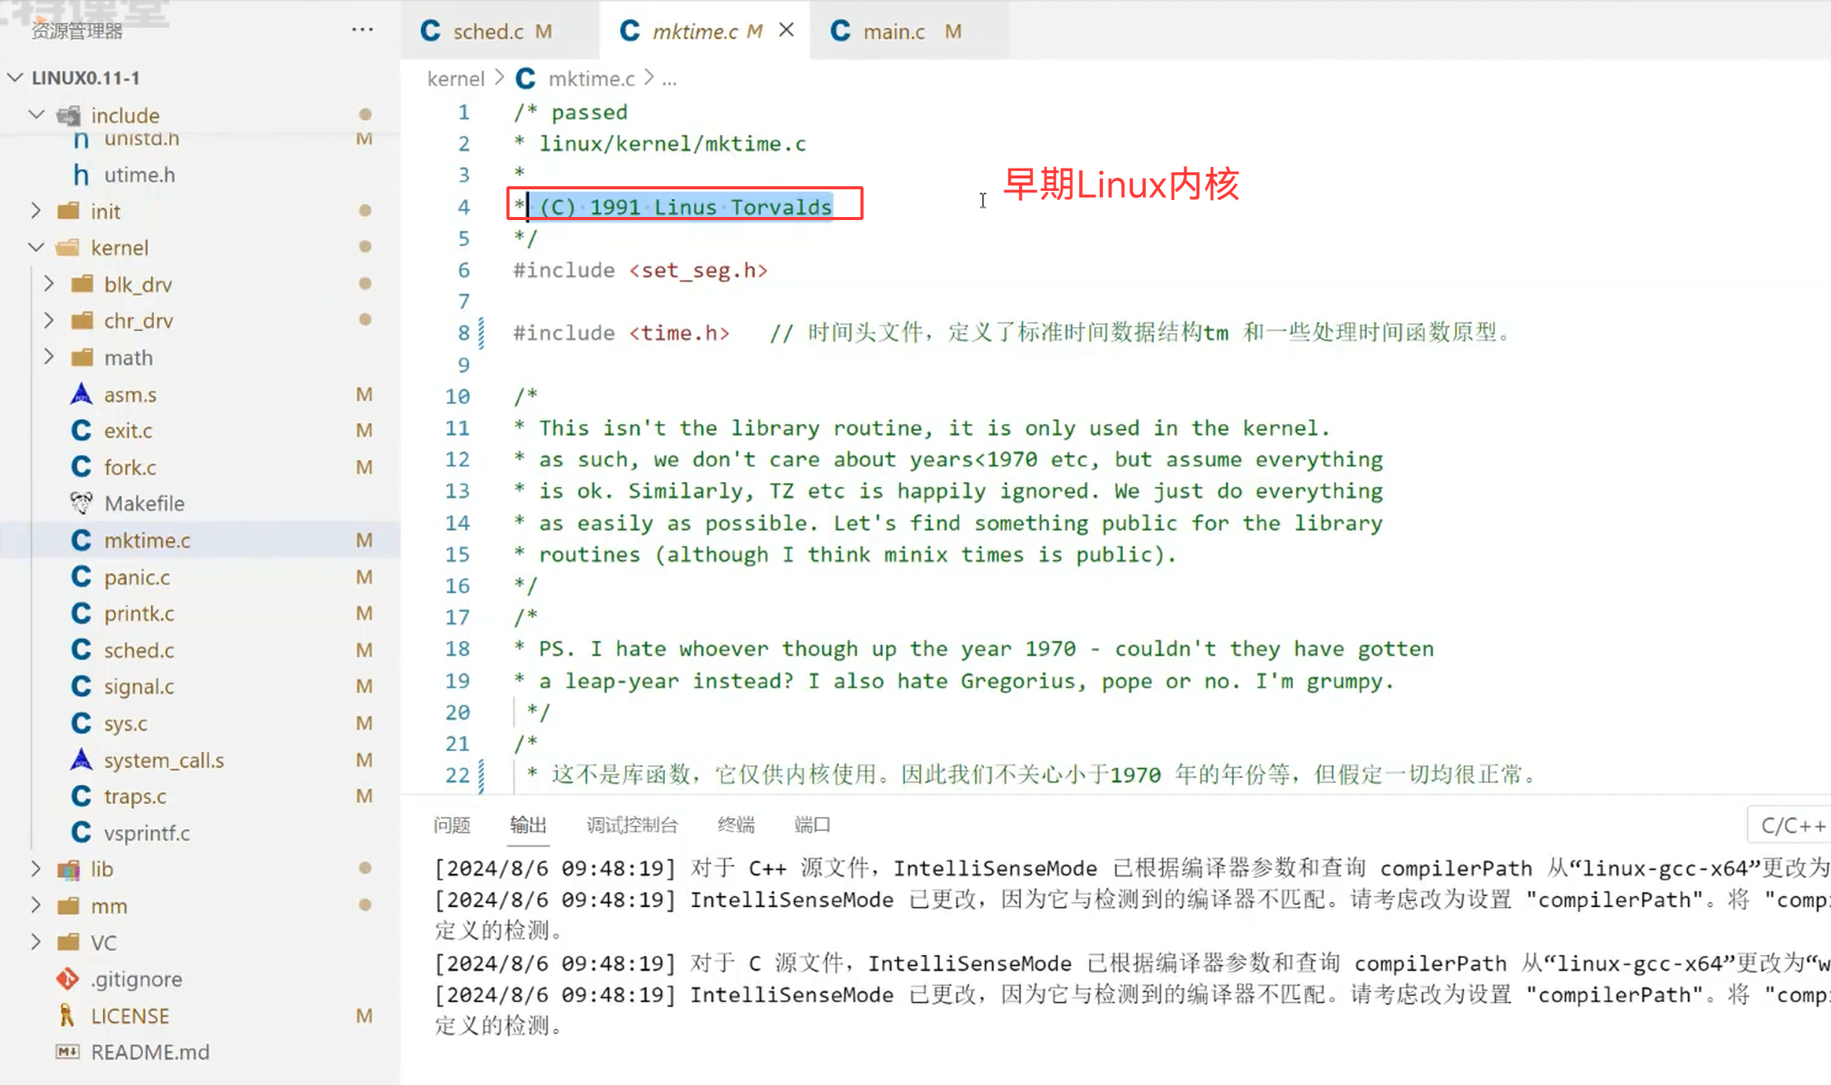Open README.md markdown file
1831x1085 pixels.
point(149,1052)
